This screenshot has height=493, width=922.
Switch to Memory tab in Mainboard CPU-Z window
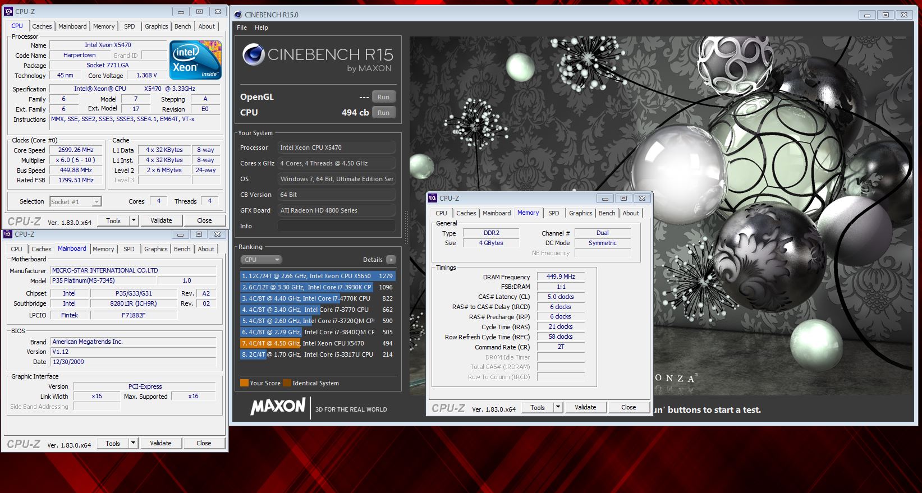click(x=103, y=249)
